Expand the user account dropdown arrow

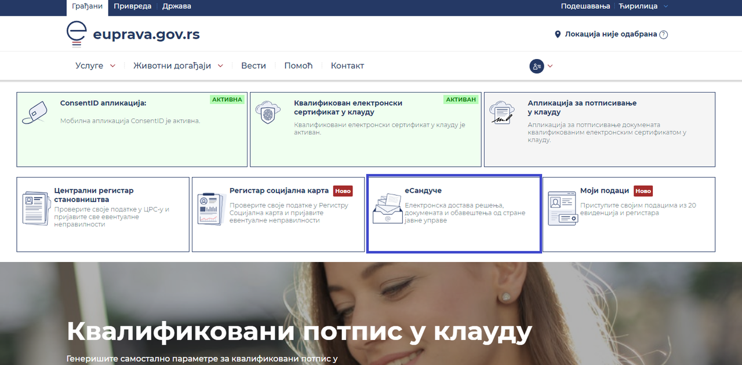550,66
